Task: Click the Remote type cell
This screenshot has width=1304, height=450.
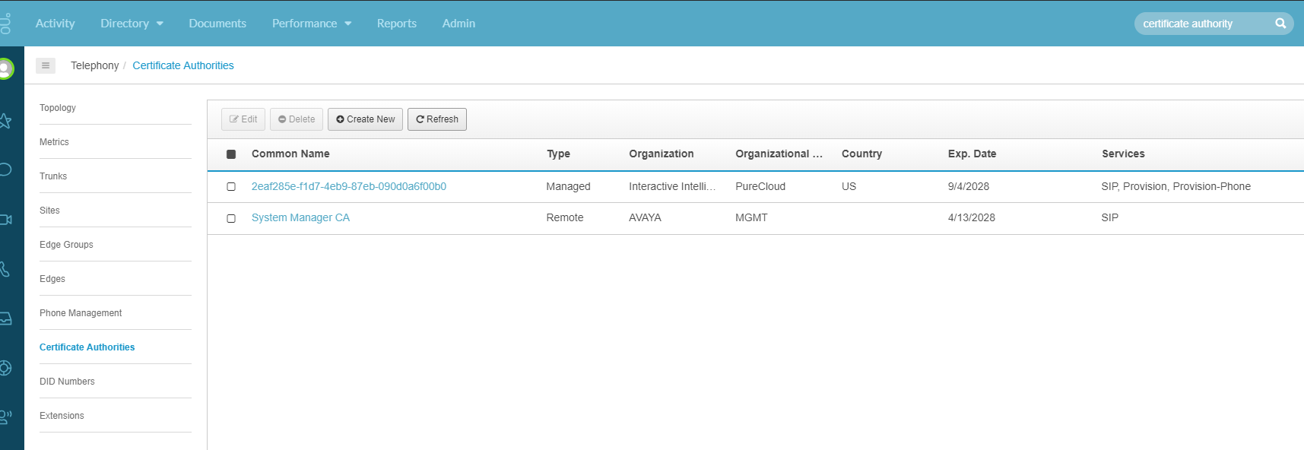Action: pyautogui.click(x=565, y=217)
